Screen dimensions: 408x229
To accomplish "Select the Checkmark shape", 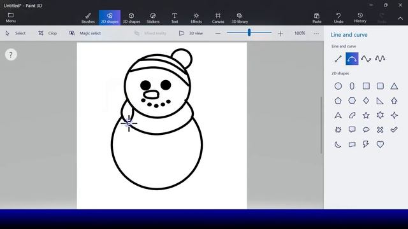I will (394, 130).
